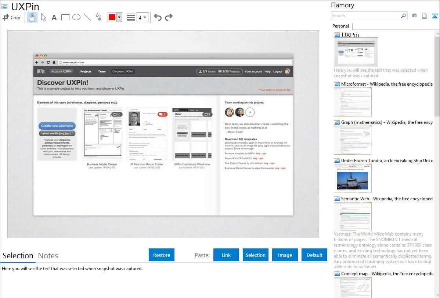The image size is (440, 298).
Task: Select the Text annotation tool
Action: (x=54, y=17)
